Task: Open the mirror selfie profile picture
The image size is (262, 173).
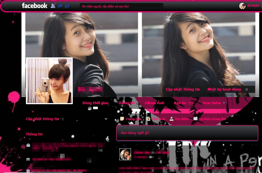Action: point(49,81)
